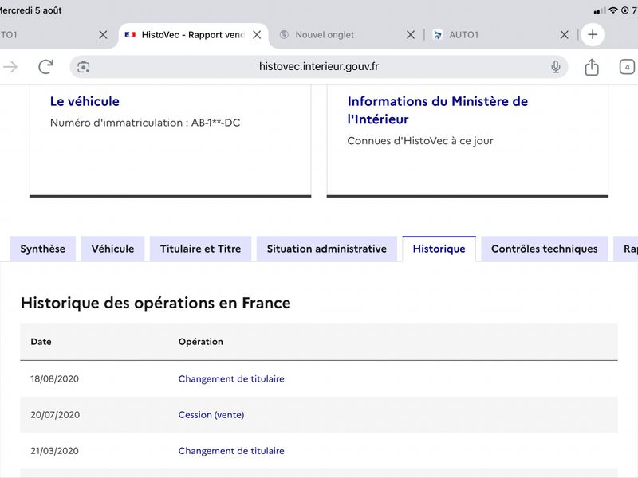Tap the histovec.interieur.gouv.fr address bar
Screen dimensions: 638x478
318,67
